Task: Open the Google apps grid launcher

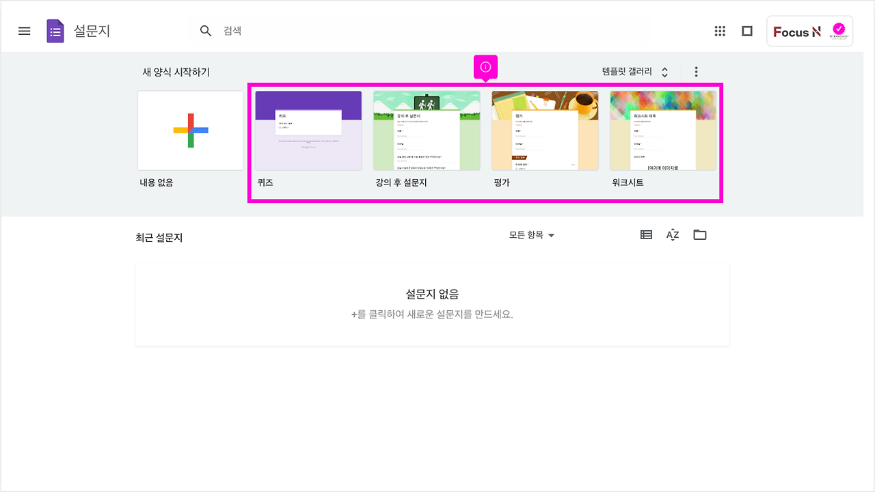Action: 720,31
